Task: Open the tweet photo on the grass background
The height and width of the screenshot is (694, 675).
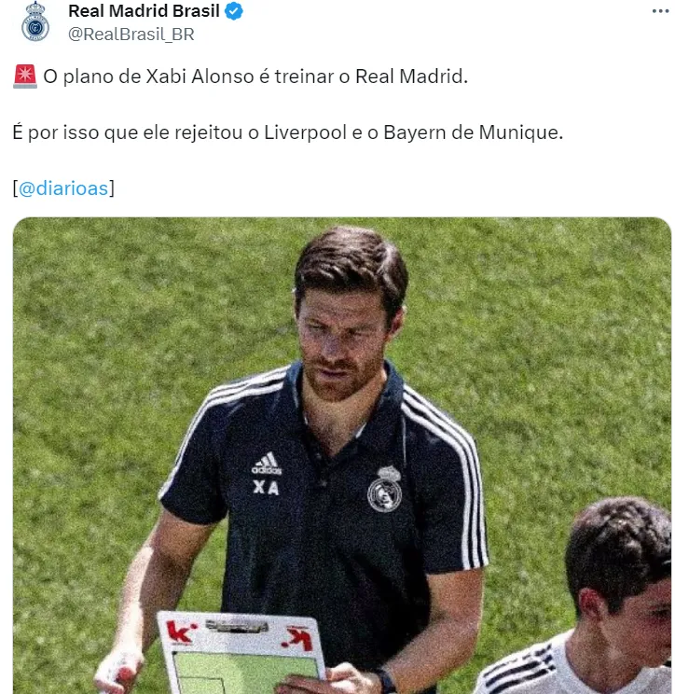Action: 342,455
